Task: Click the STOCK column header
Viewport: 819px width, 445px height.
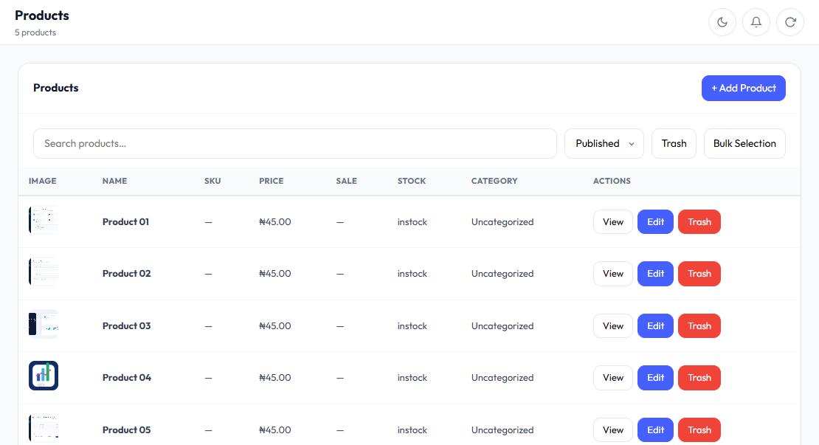Action: [x=412, y=181]
